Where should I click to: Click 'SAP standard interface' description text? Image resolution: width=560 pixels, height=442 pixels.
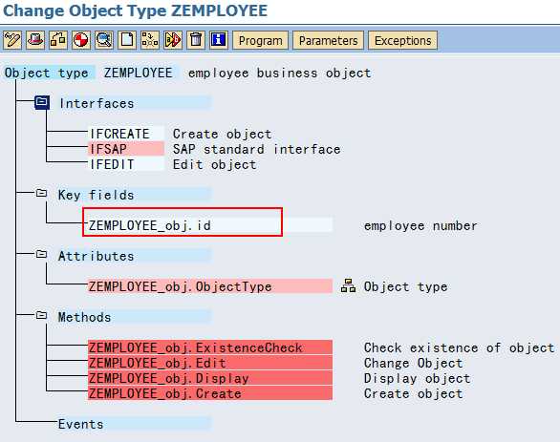256,149
